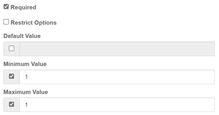Click the empty right end of Maximum Value field
219x115 pixels.
click(x=203, y=105)
